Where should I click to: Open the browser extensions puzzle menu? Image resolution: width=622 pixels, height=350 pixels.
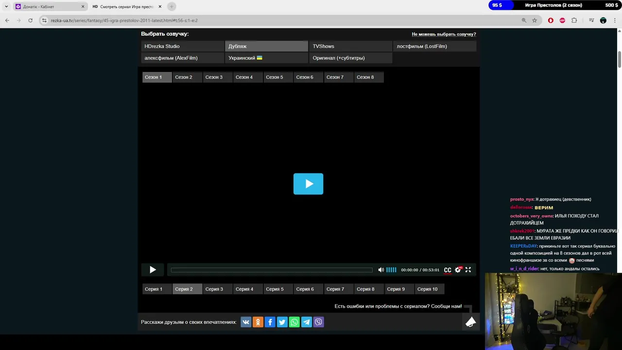pos(574,20)
